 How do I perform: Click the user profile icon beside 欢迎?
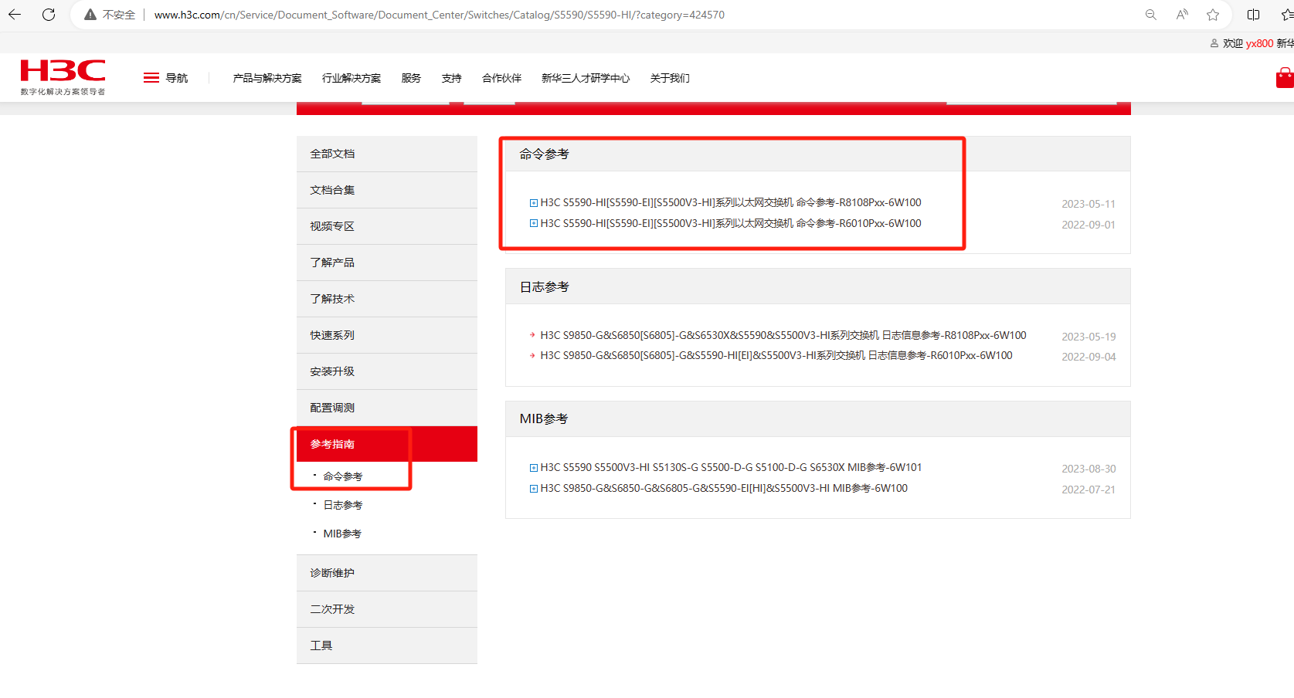tap(1214, 43)
